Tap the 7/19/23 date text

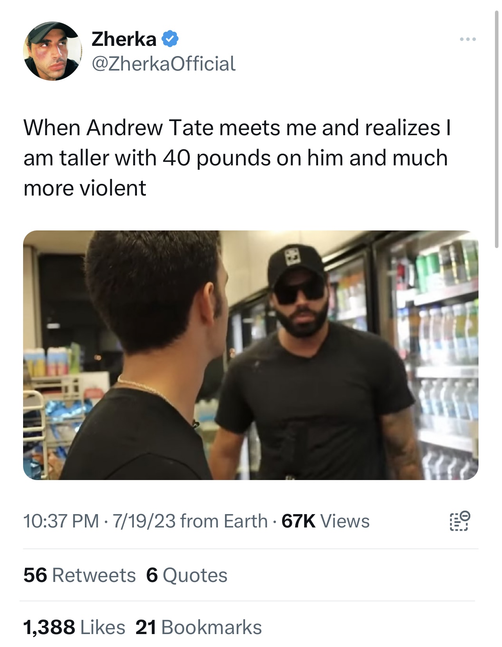(x=144, y=521)
